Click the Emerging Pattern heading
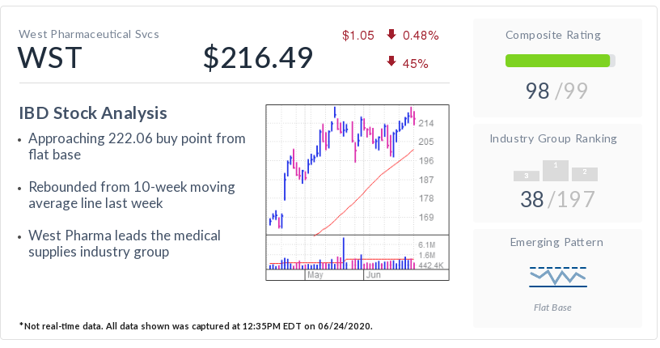 tap(557, 242)
